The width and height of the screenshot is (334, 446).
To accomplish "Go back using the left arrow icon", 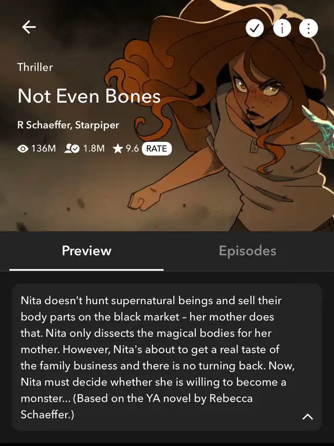I will 29,27.
